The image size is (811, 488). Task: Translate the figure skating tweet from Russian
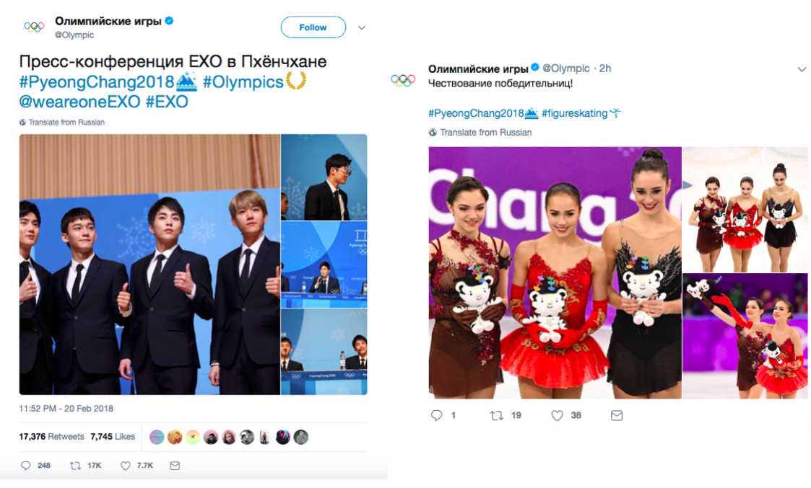coord(485,133)
